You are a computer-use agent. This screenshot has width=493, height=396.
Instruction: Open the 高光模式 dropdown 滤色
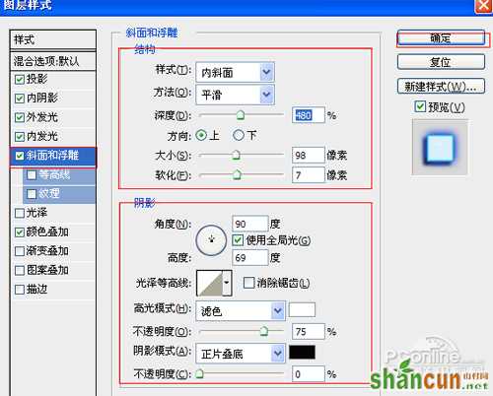[x=241, y=310]
